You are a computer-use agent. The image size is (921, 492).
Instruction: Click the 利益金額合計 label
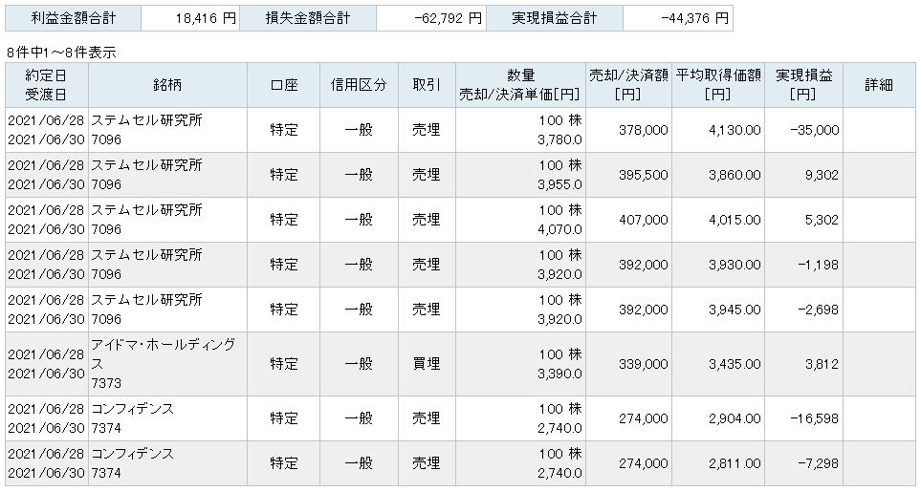[73, 18]
